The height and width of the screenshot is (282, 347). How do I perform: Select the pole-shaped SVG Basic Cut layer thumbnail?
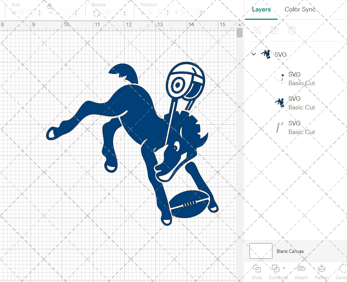(280, 127)
